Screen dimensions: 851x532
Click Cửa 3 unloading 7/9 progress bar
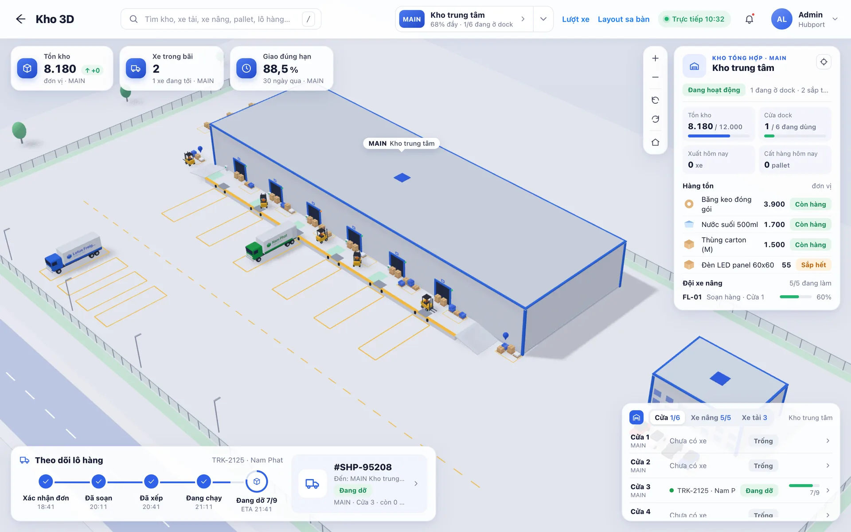click(x=804, y=486)
